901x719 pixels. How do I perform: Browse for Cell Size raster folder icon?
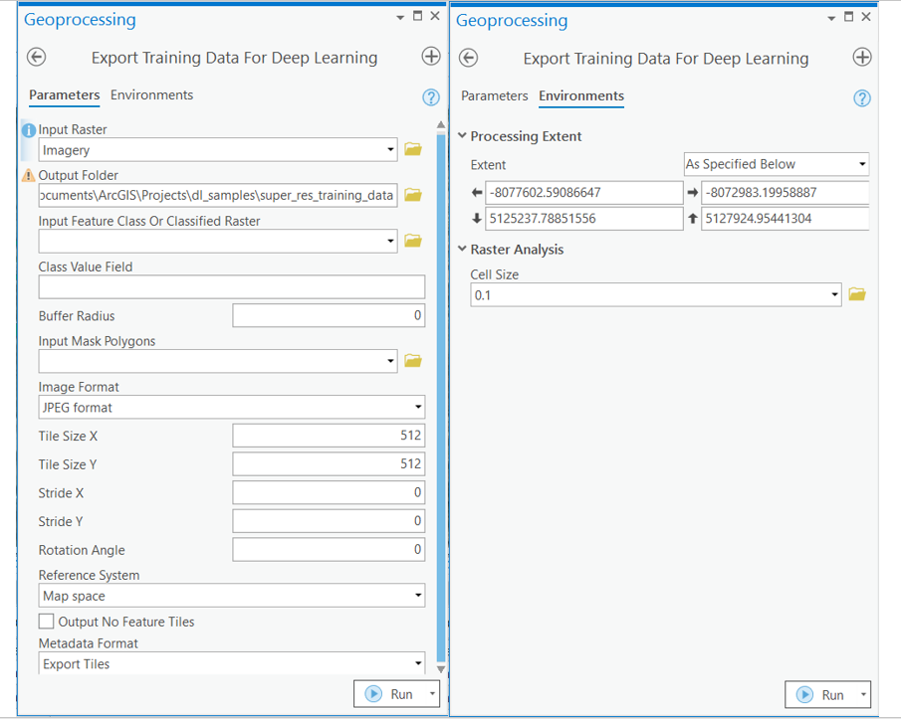(x=856, y=294)
